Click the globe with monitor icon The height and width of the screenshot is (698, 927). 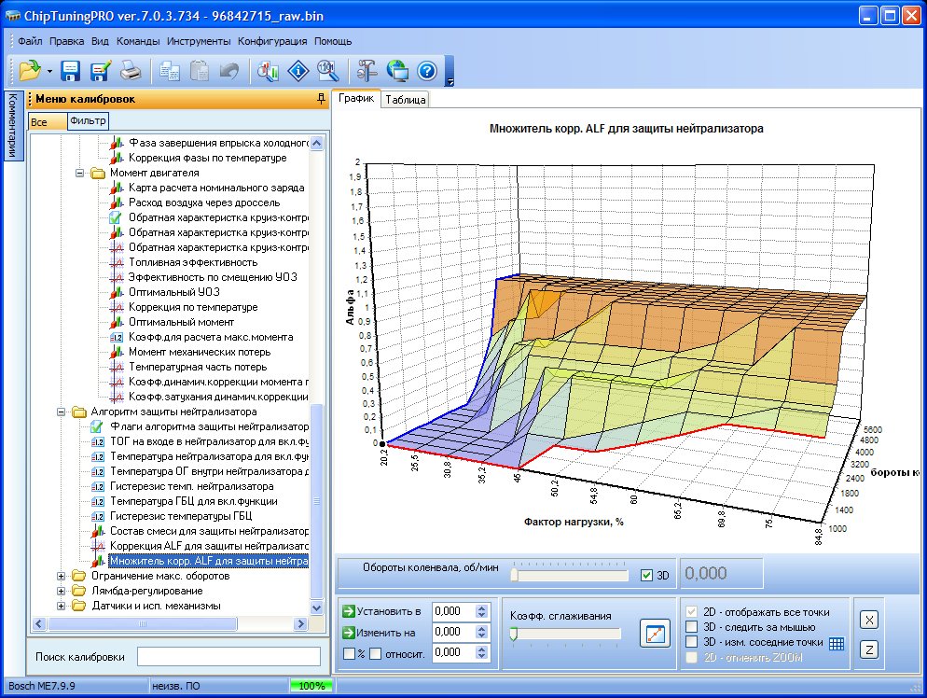[397, 70]
